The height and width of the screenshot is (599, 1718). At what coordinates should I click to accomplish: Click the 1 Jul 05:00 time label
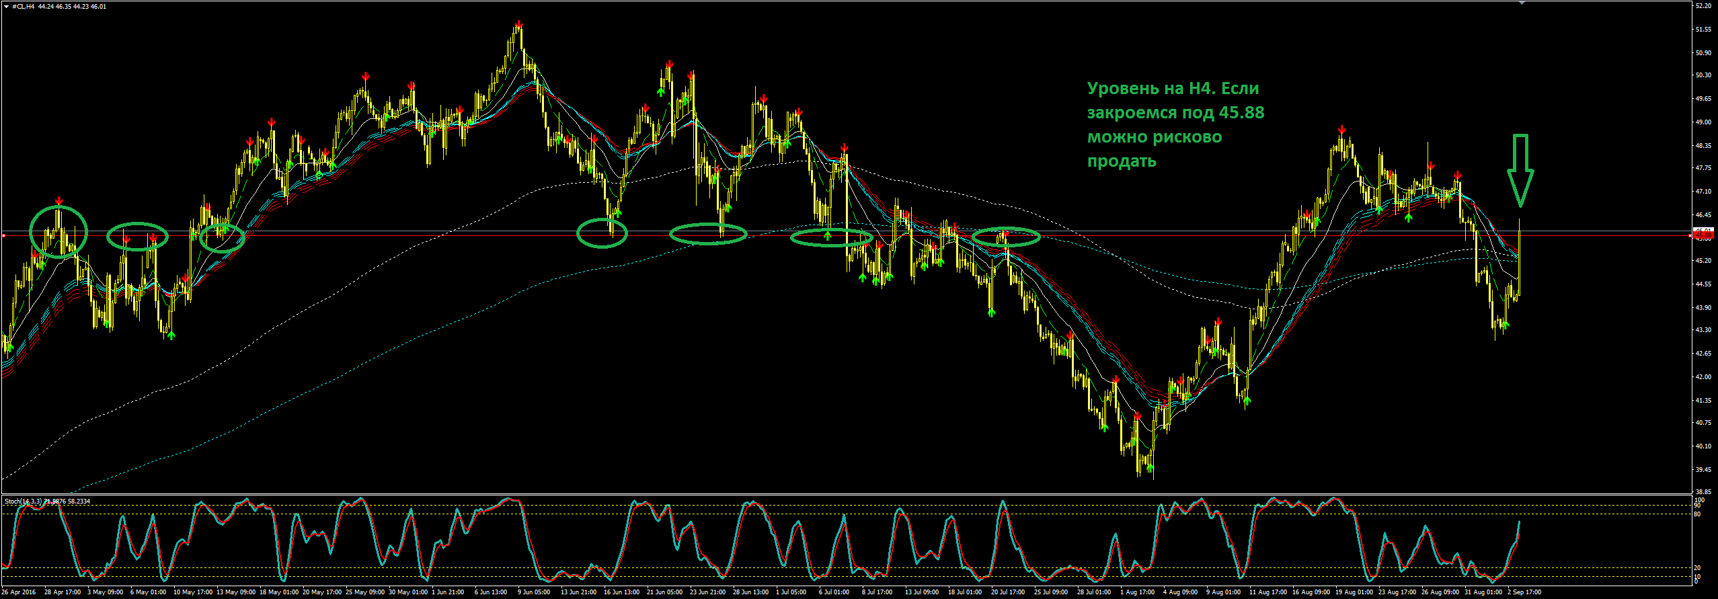click(x=791, y=593)
